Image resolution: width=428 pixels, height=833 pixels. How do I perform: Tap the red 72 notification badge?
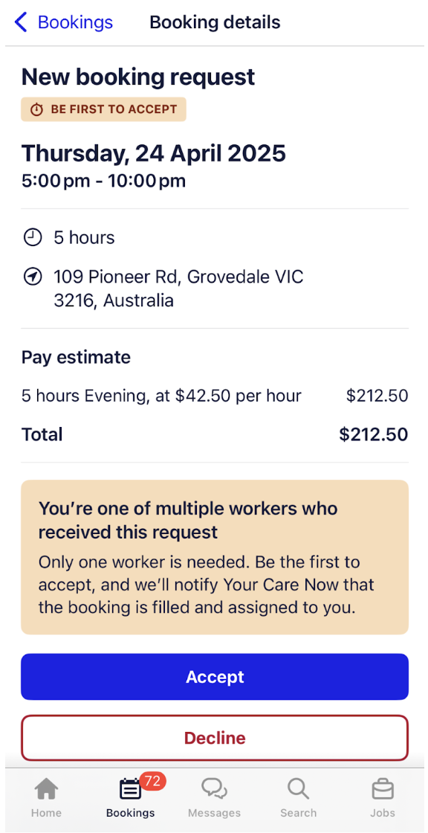[152, 781]
